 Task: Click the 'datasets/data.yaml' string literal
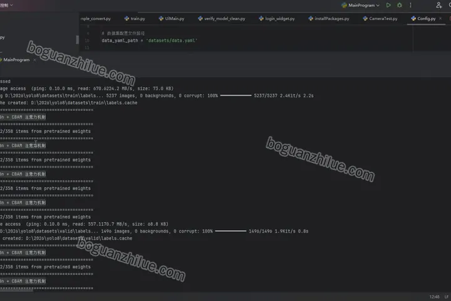click(x=172, y=41)
